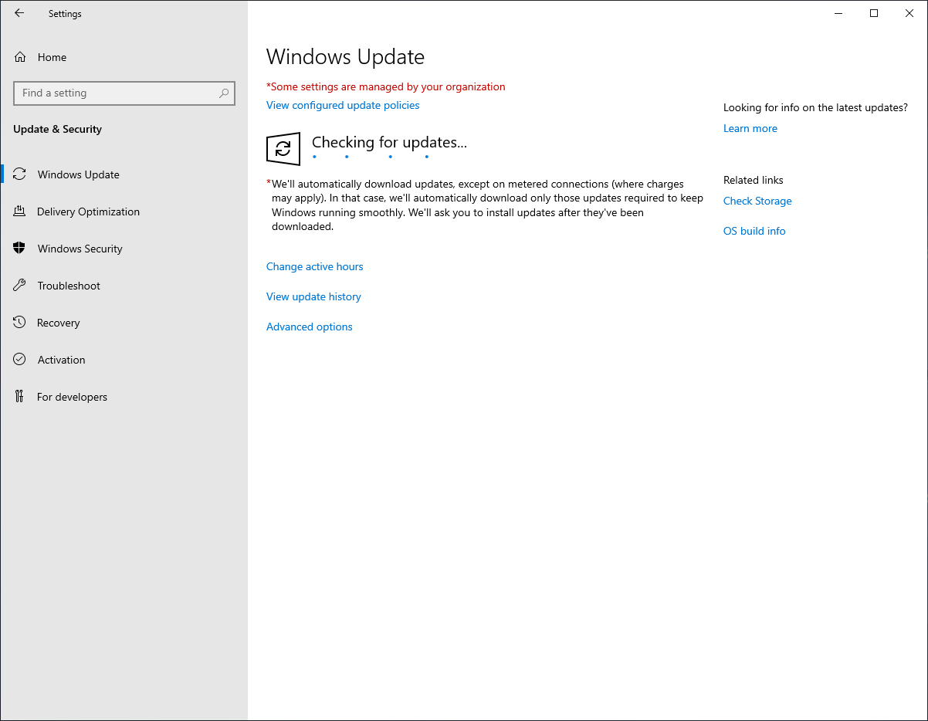Click OS build info link
The image size is (928, 721).
pos(754,231)
